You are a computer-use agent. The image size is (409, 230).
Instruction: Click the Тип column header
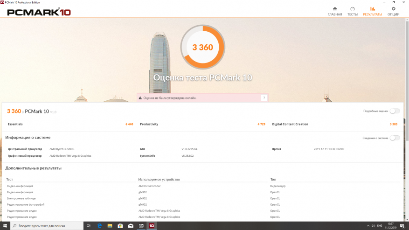click(273, 179)
